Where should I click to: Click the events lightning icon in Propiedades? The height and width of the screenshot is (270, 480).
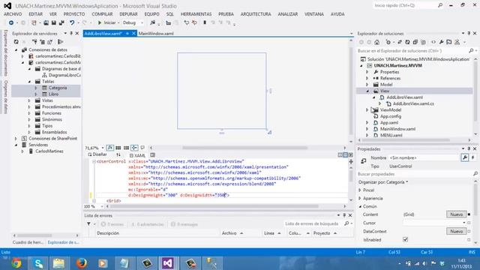pyautogui.click(x=473, y=157)
